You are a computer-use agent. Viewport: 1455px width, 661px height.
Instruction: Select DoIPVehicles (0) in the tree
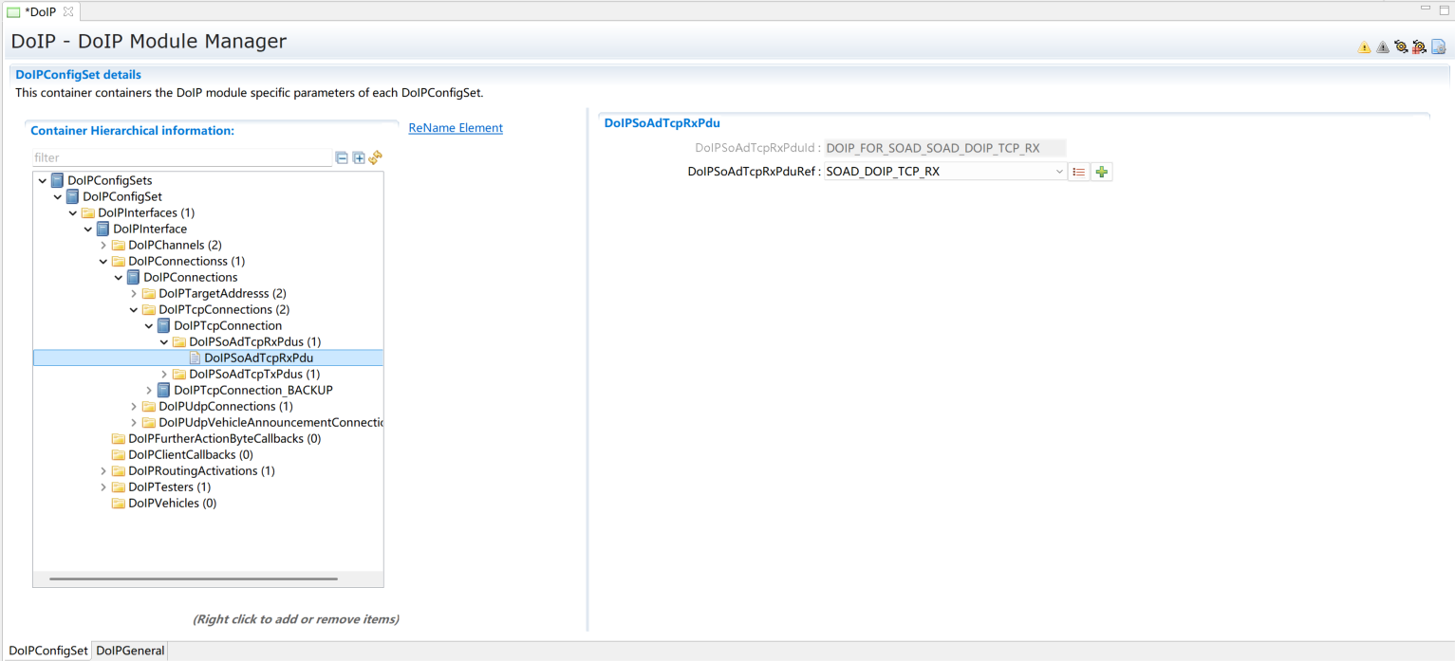pyautogui.click(x=172, y=504)
